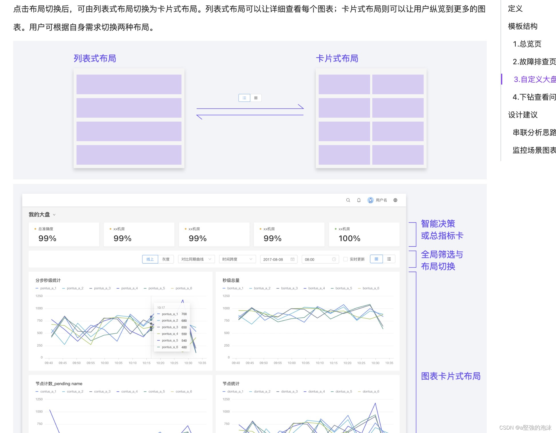Switch to list layout in dashboard filter bar
Image resolution: width=556 pixels, height=433 pixels.
[x=389, y=259]
